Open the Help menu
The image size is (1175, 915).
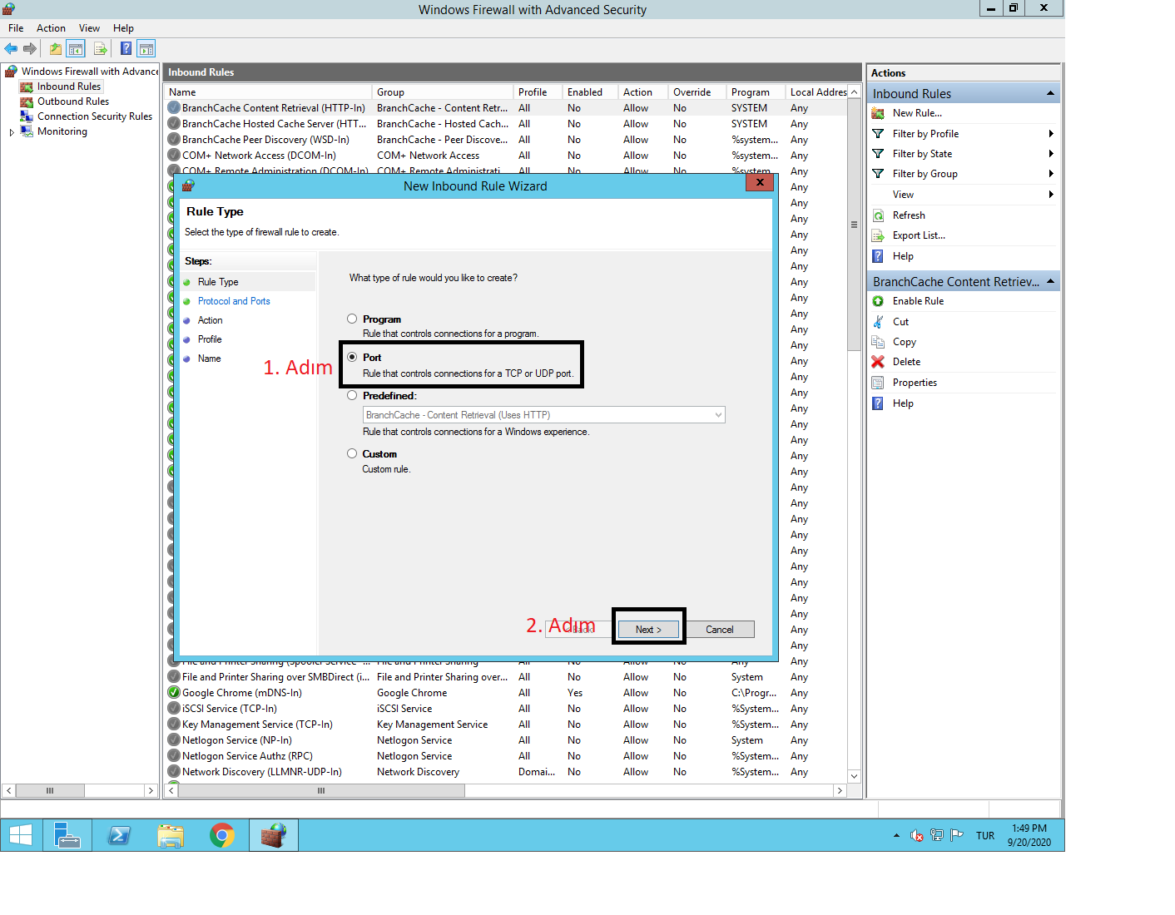pyautogui.click(x=123, y=28)
